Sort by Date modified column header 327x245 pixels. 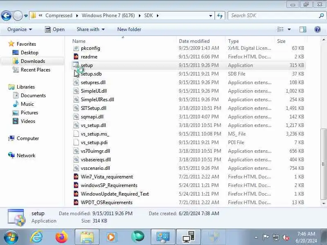[194, 41]
